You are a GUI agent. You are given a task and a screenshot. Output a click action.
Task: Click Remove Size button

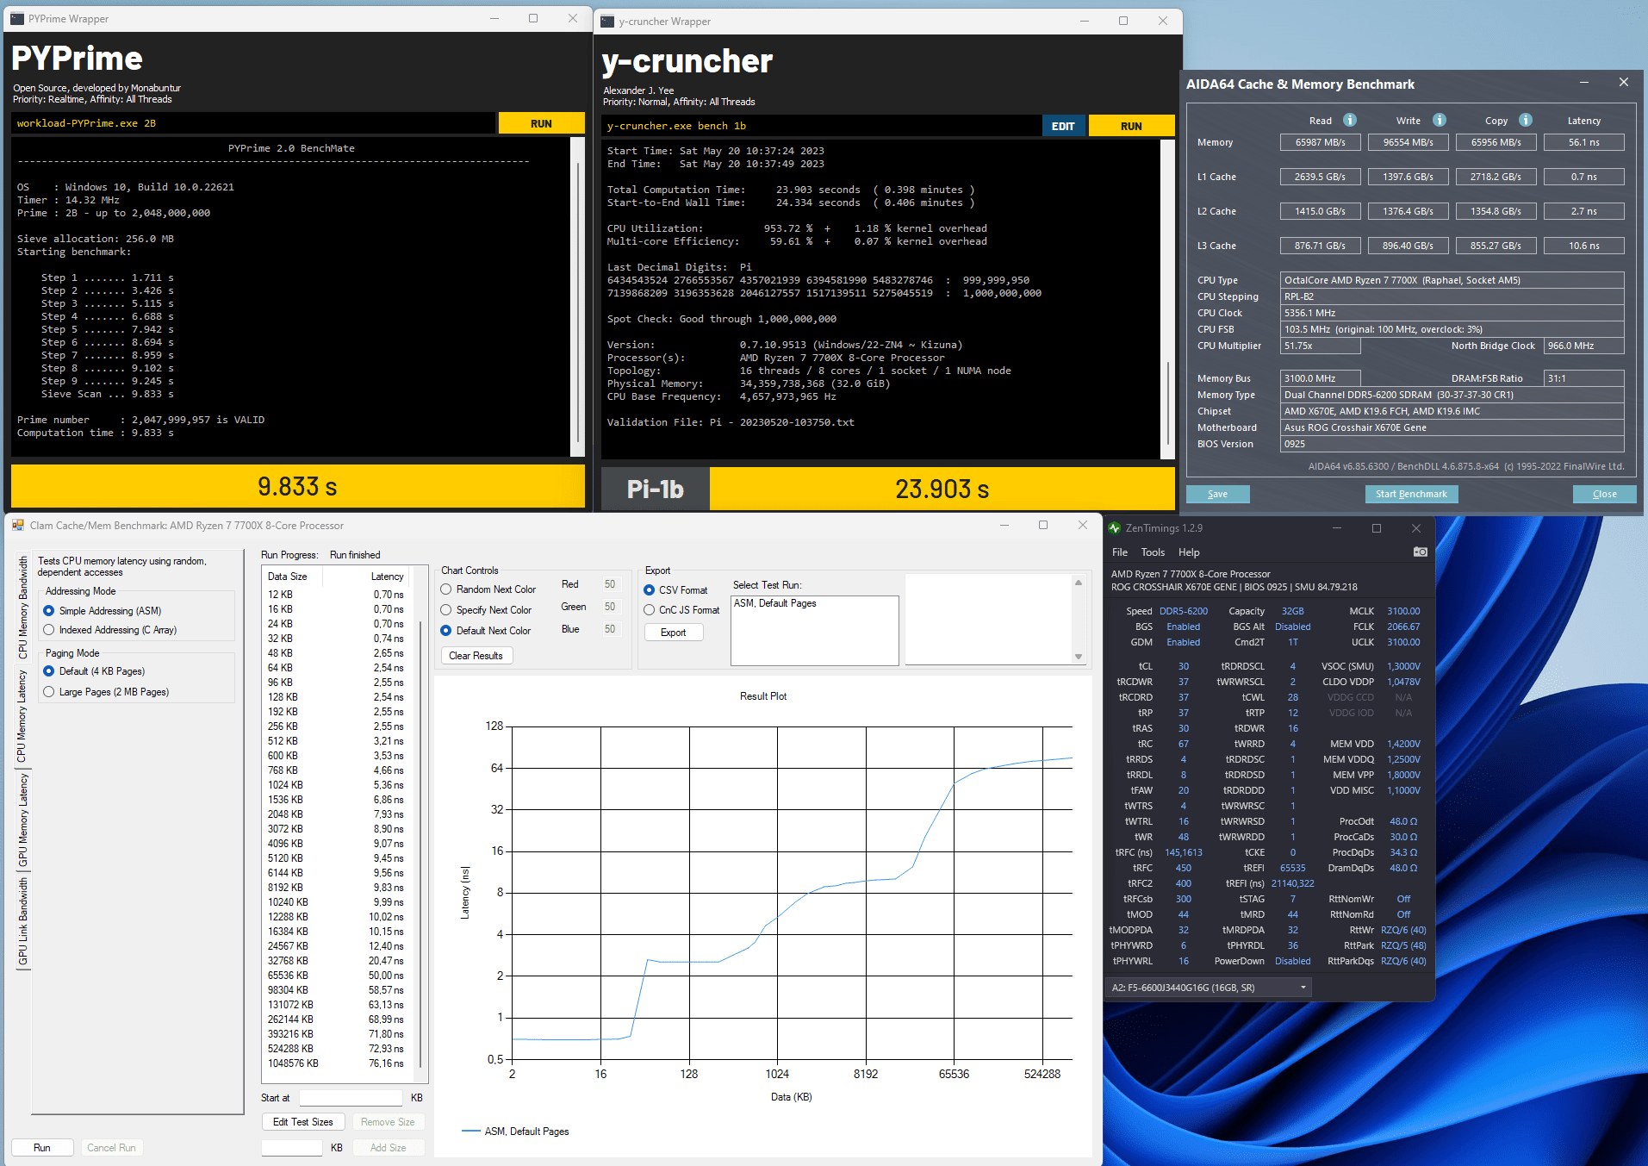[x=388, y=1122]
